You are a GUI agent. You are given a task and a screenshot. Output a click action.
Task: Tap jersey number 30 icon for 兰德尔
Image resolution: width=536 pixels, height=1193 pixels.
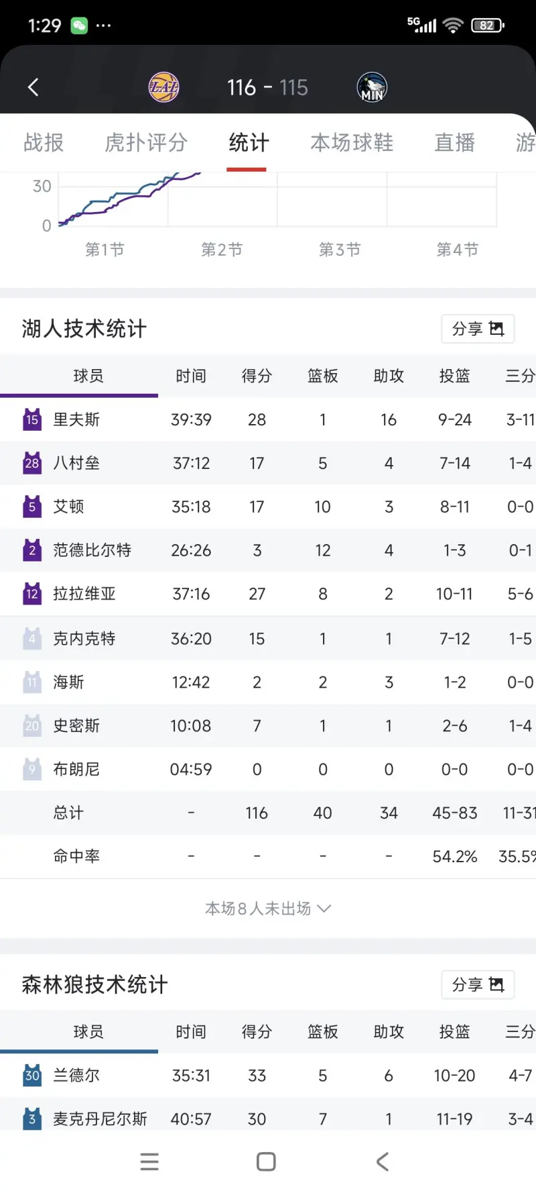coord(32,1076)
